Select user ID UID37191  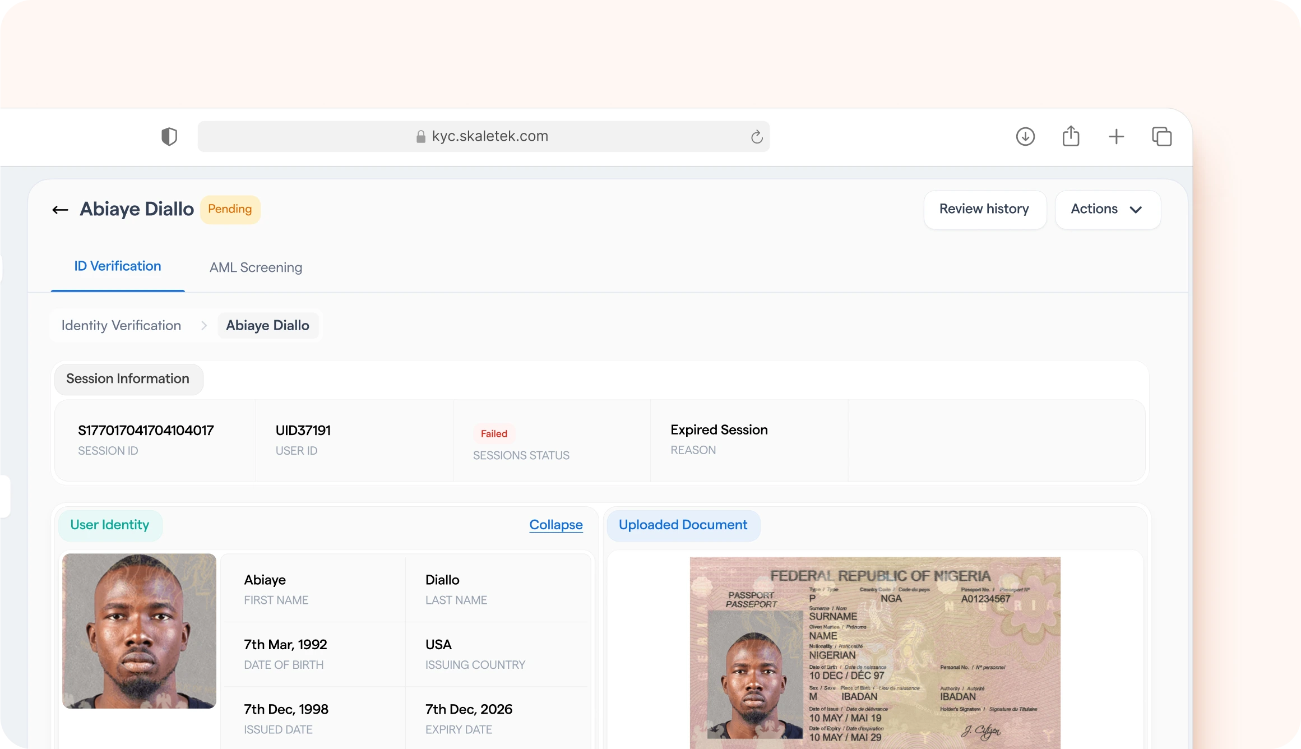(x=303, y=431)
